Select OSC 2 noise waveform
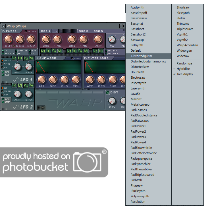This screenshot has width=208, height=209. click(86, 51)
